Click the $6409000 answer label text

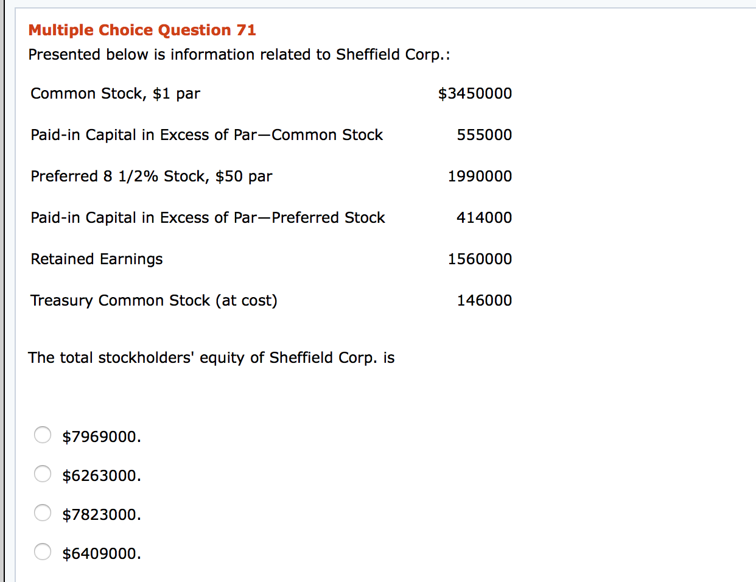click(x=100, y=553)
